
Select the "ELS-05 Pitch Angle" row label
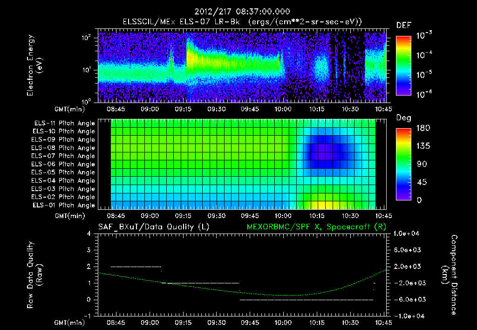[63, 172]
